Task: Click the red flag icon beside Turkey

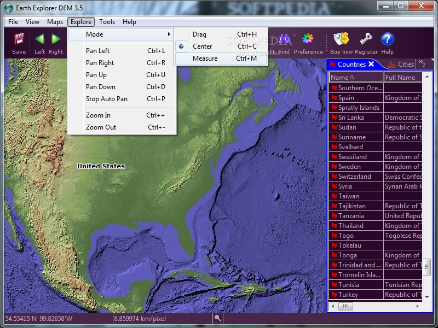Action: click(334, 295)
